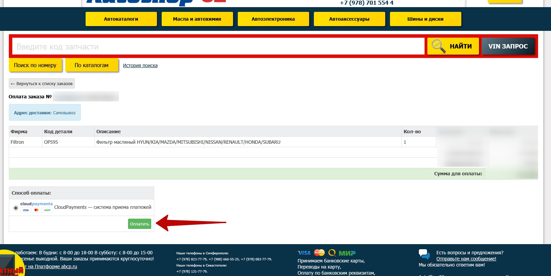
Task: Click the CloudPayments система приема платежей label
Action: click(103, 207)
